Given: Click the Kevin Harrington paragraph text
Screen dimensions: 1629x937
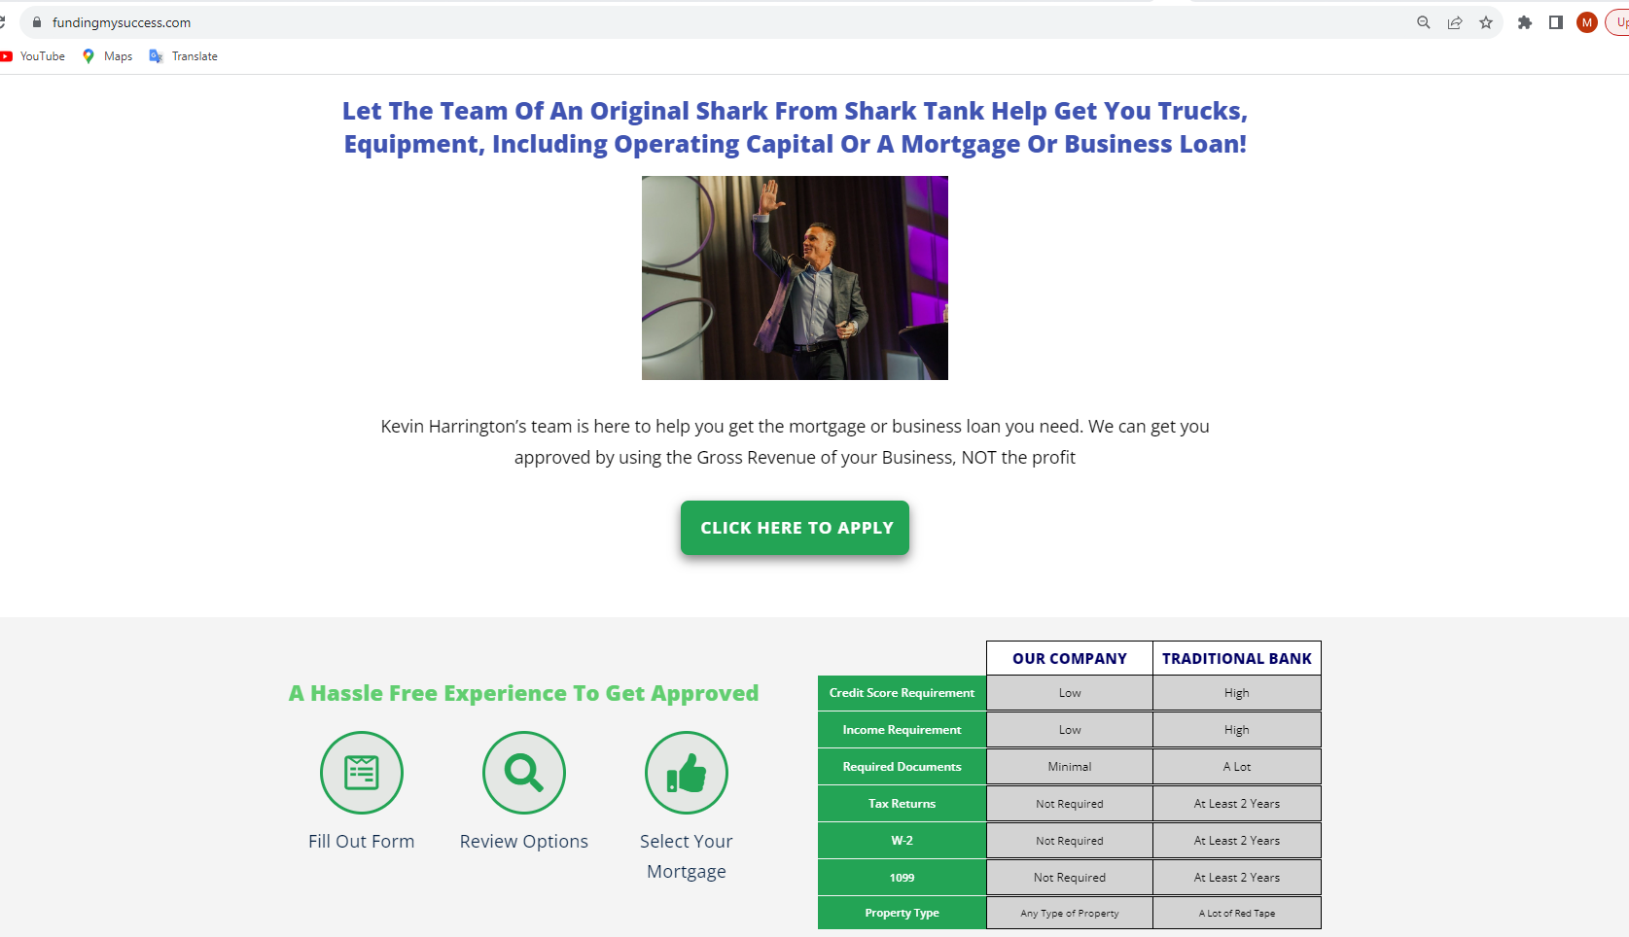Looking at the screenshot, I should [795, 441].
